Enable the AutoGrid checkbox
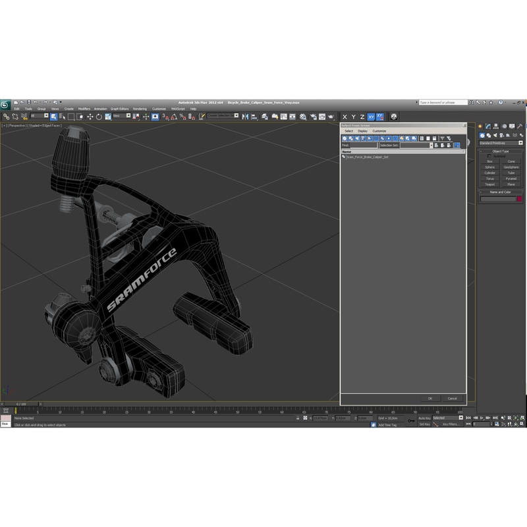 pyautogui.click(x=489, y=156)
